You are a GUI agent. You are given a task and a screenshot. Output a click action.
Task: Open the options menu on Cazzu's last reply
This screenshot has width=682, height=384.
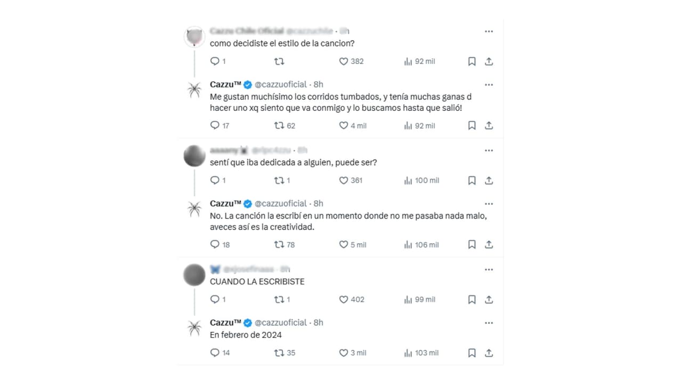click(489, 323)
